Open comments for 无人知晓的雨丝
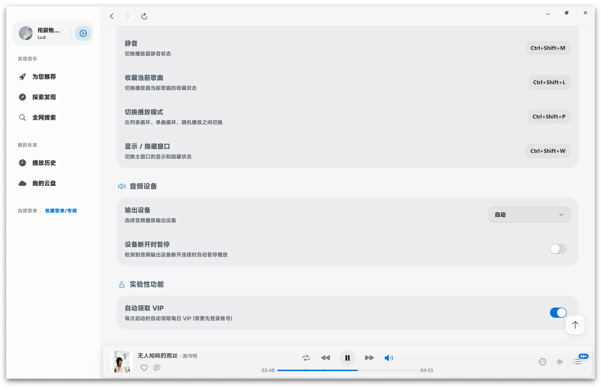This screenshot has height=387, width=601. click(x=157, y=367)
